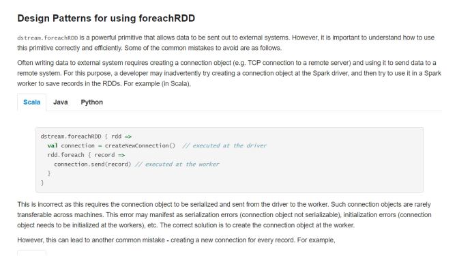
Task: Click comment '// executed at the driver'
Action: (224, 145)
